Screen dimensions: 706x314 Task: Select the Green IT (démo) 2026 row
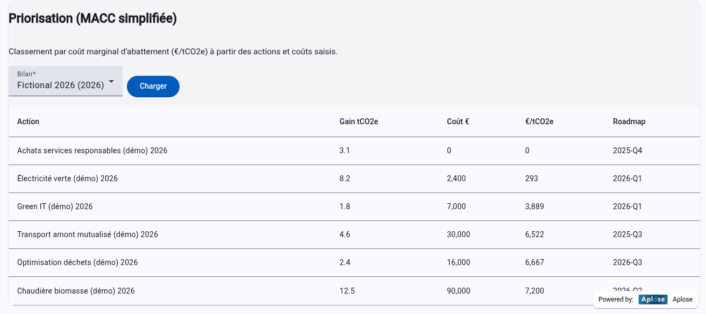coord(55,206)
